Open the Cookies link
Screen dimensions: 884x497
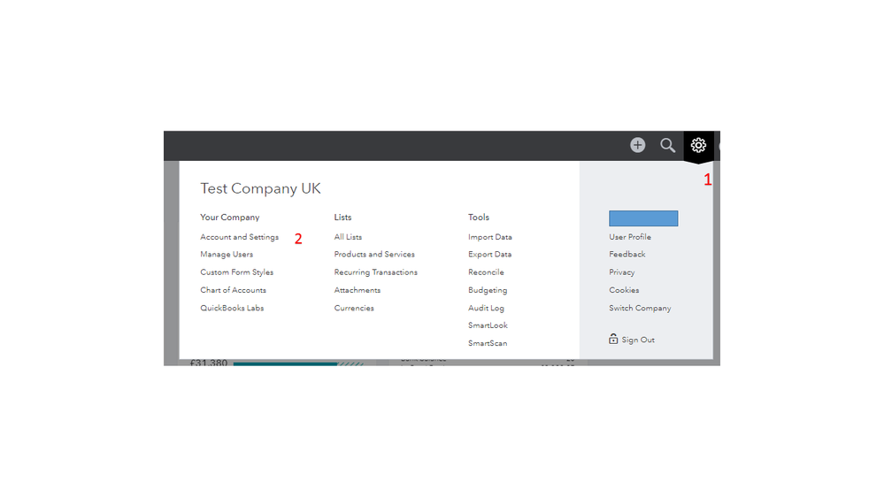click(624, 290)
